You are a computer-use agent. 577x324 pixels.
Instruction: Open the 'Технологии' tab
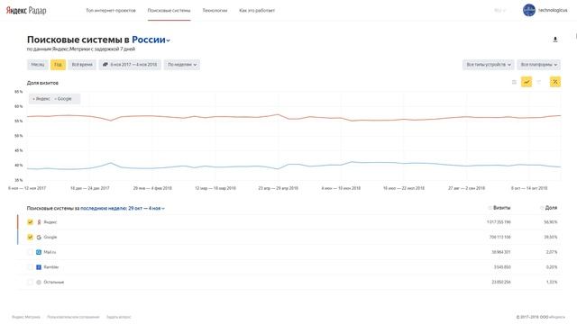point(215,10)
